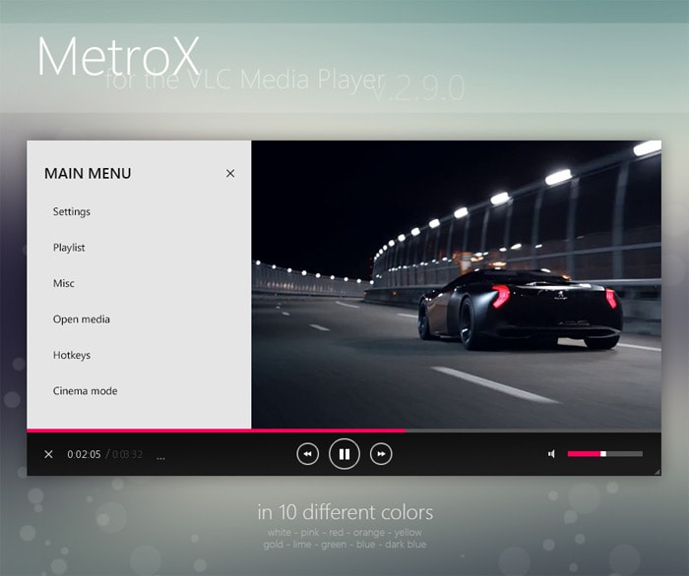Image resolution: width=689 pixels, height=576 pixels.
Task: Close the main menu panel
Action: pos(230,174)
